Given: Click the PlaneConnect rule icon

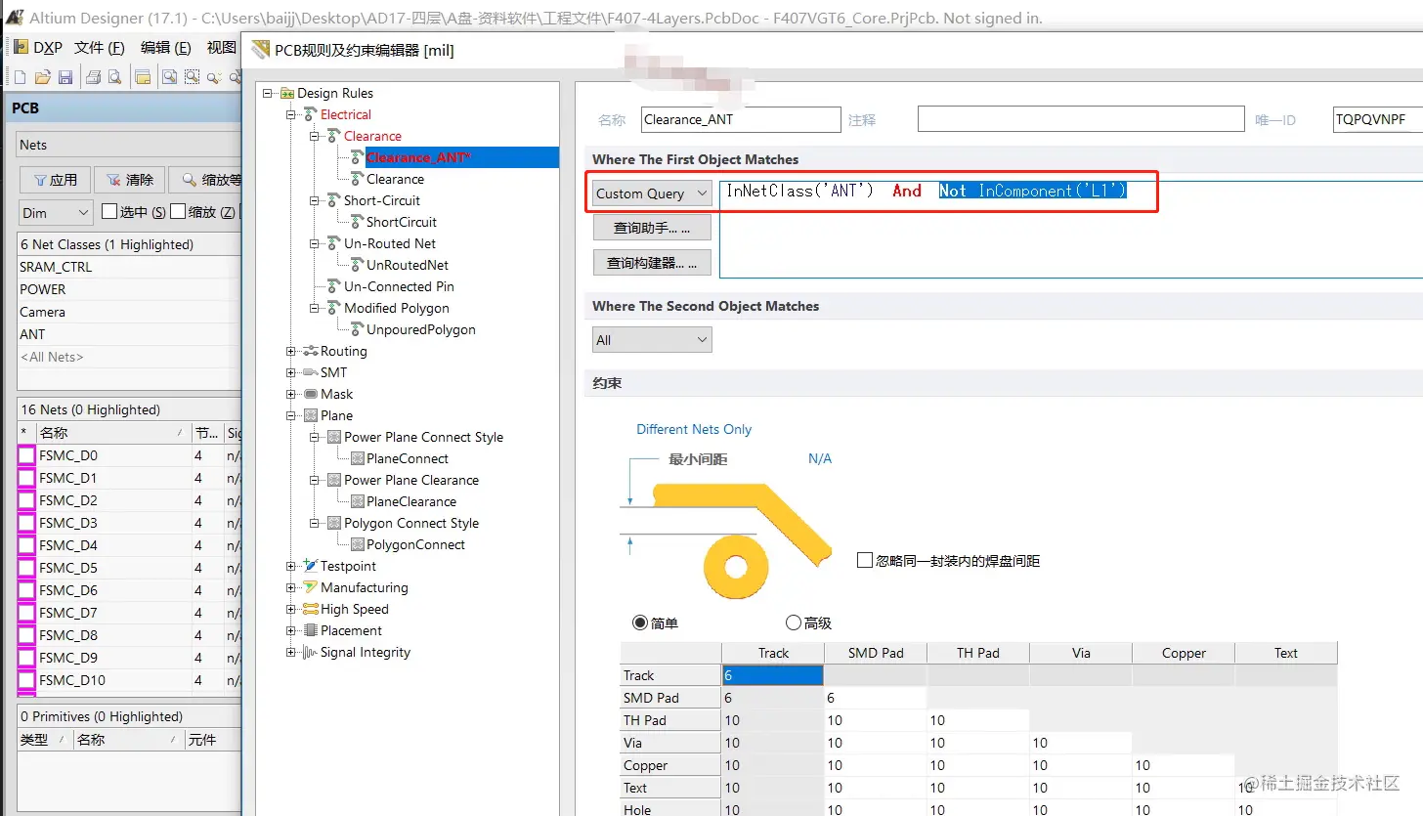Looking at the screenshot, I should point(358,459).
